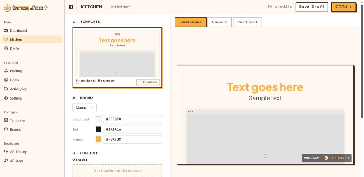Click the Background color swatch

[98, 119]
